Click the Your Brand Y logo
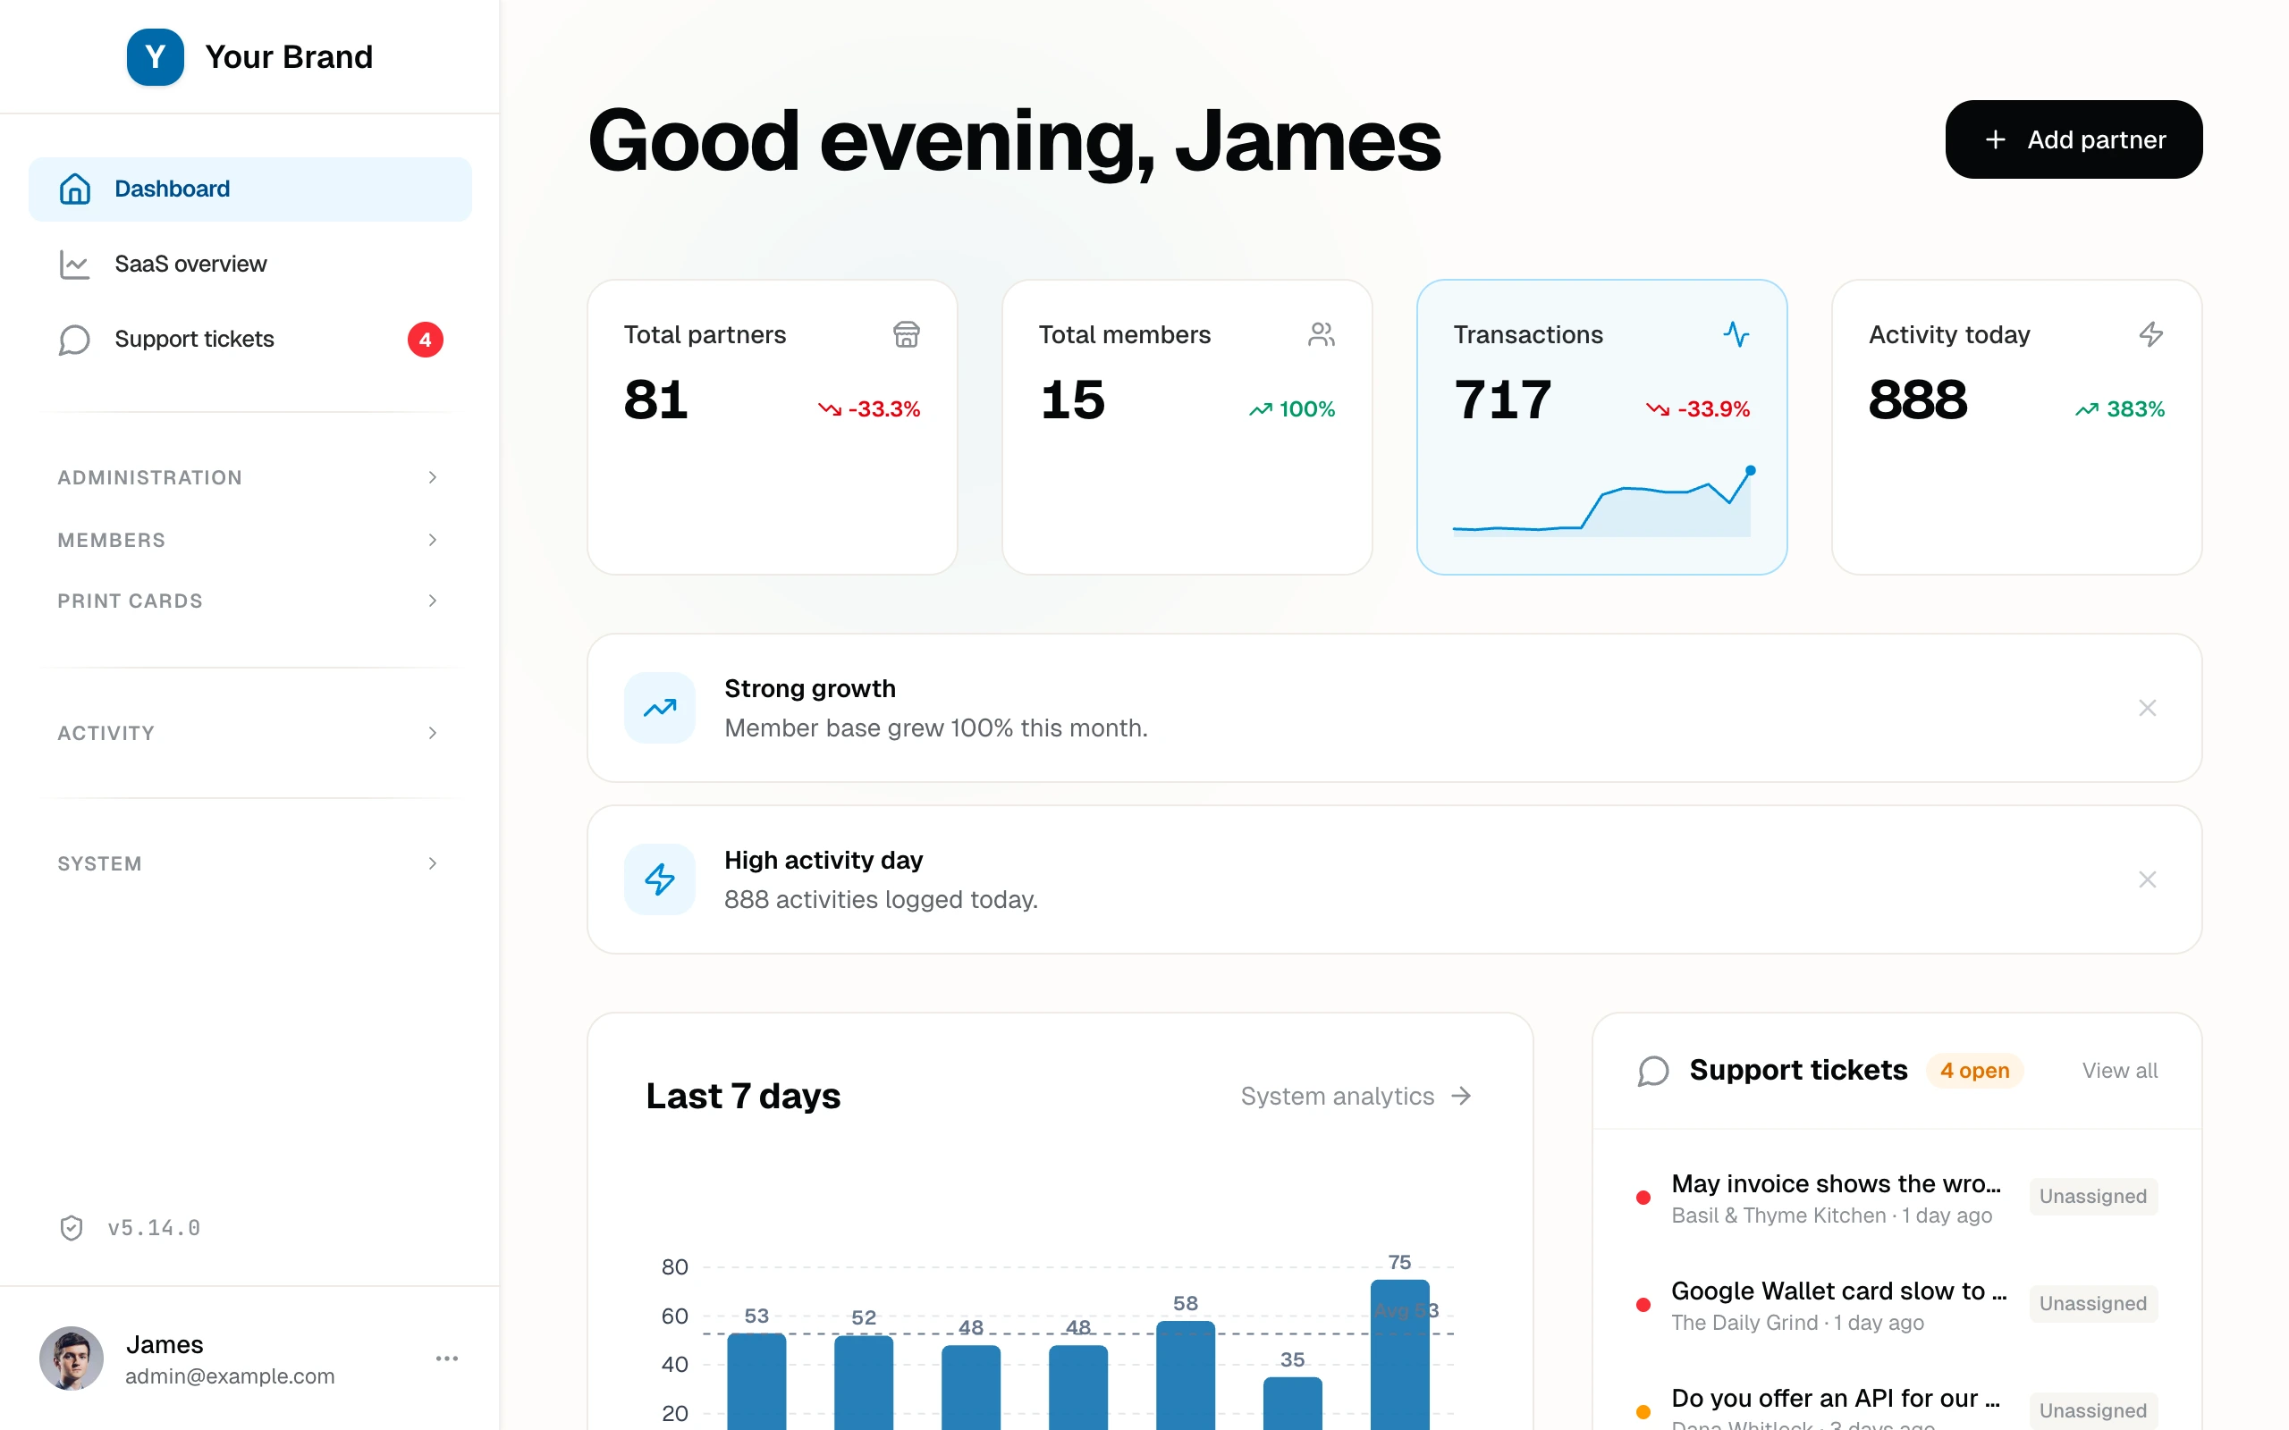The width and height of the screenshot is (2289, 1430). click(155, 56)
